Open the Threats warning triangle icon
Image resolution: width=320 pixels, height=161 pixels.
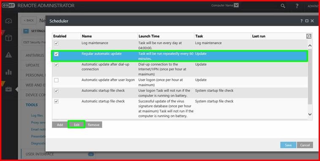pyautogui.click(x=8, y=55)
